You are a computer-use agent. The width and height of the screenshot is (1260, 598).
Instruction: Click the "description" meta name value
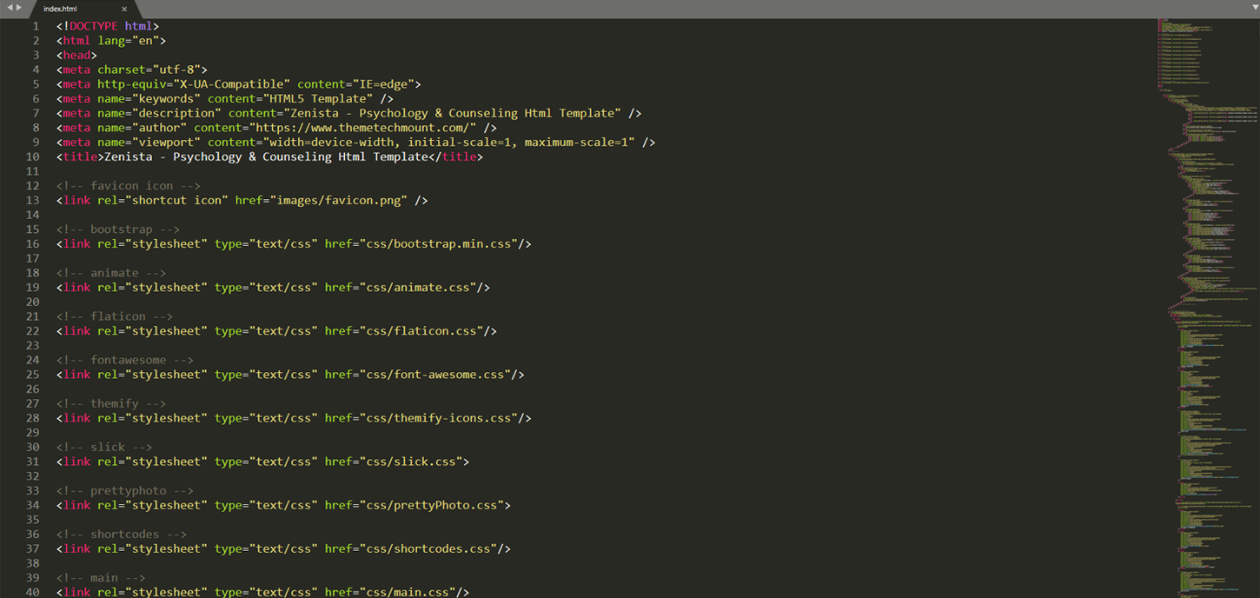(x=176, y=113)
